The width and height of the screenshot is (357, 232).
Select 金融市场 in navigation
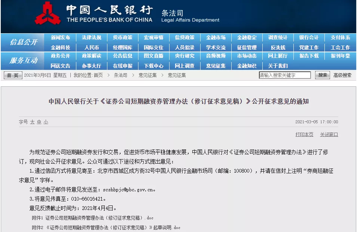pos(216,38)
